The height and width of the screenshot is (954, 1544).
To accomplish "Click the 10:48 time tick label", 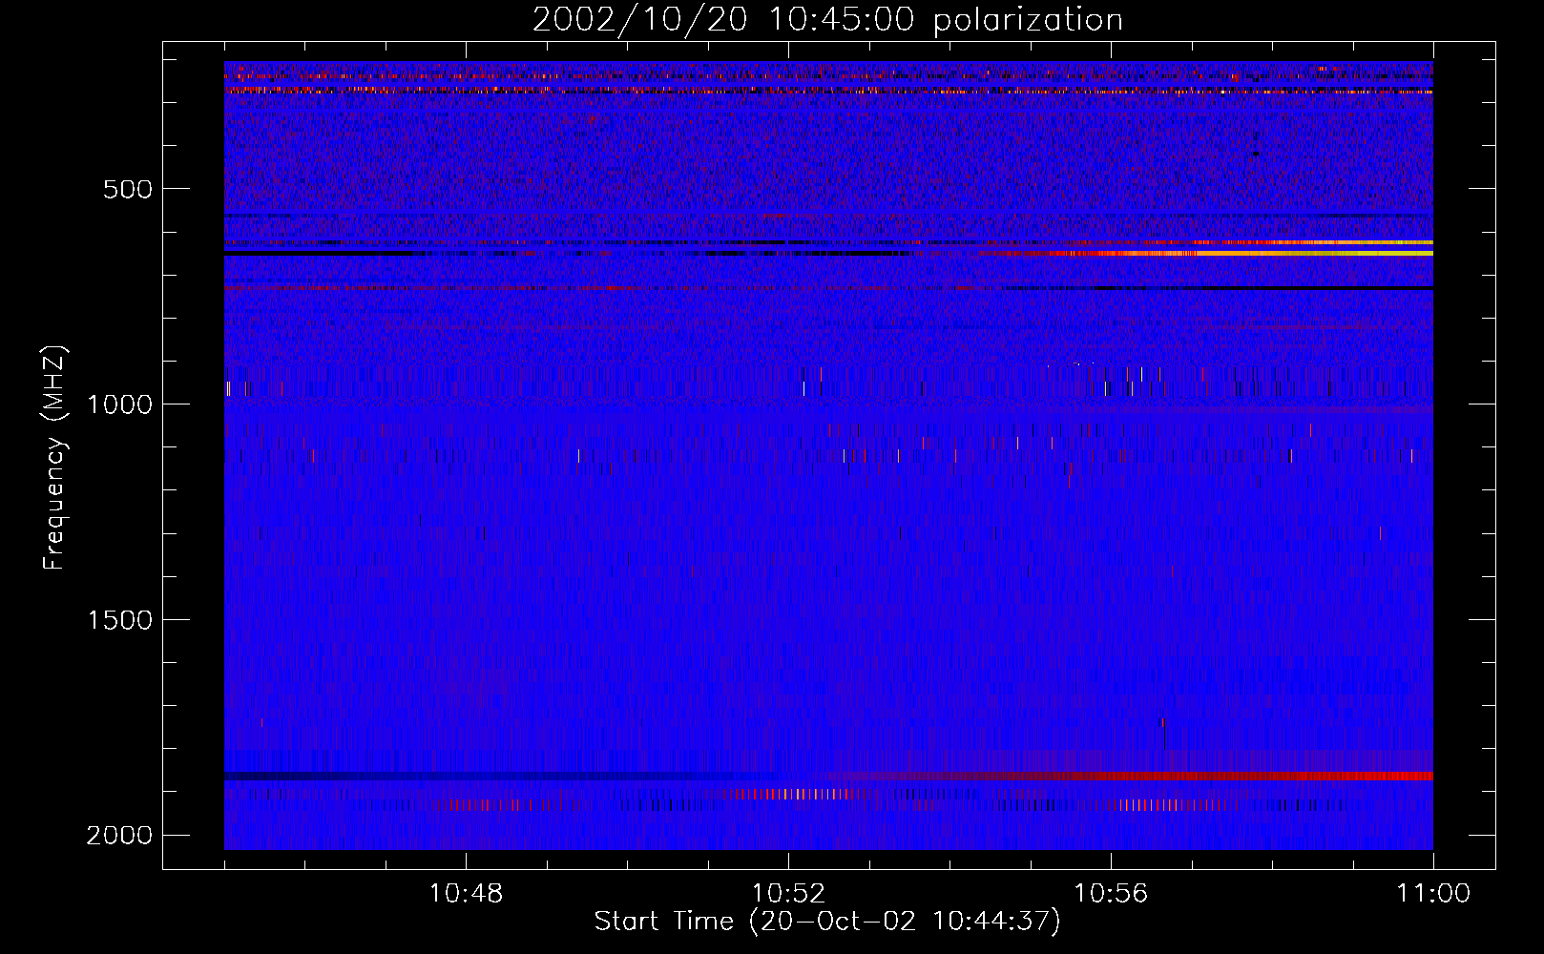I will (x=466, y=894).
